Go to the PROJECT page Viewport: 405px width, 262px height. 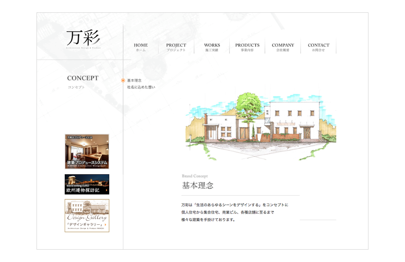pos(176,47)
